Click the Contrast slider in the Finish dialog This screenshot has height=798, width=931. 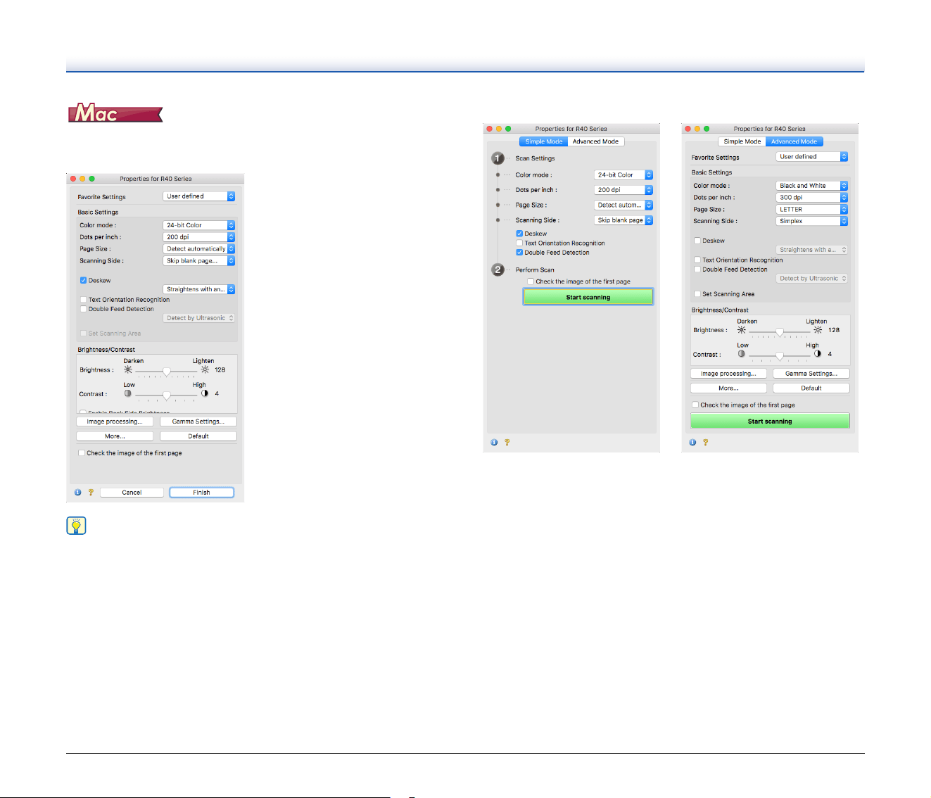click(x=166, y=395)
